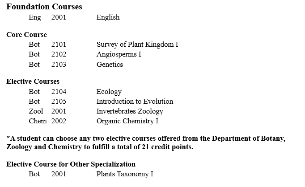Viewport: 305px width, 187px height.
Task: Place cursor on Ecology course title
Action: (x=109, y=92)
